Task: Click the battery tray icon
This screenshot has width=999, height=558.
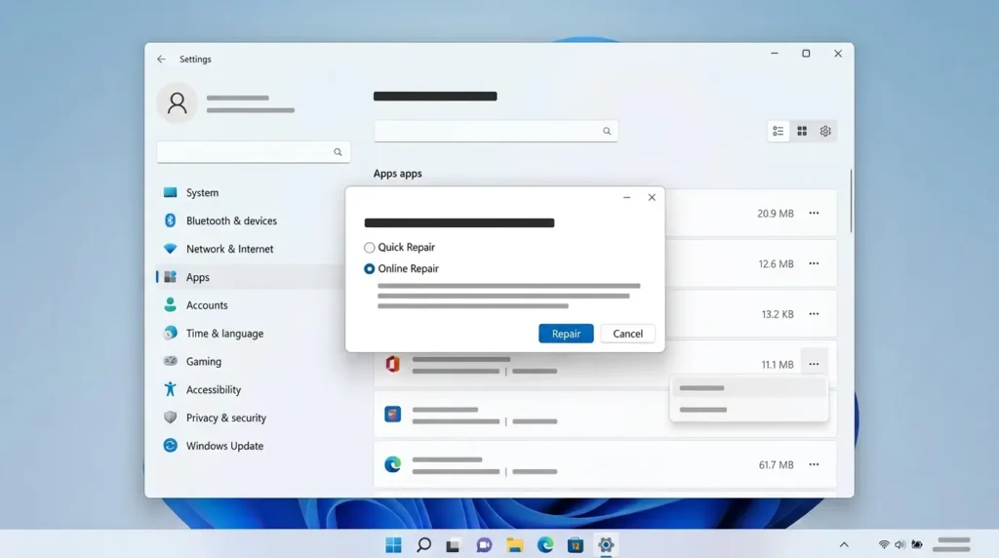Action: point(917,544)
